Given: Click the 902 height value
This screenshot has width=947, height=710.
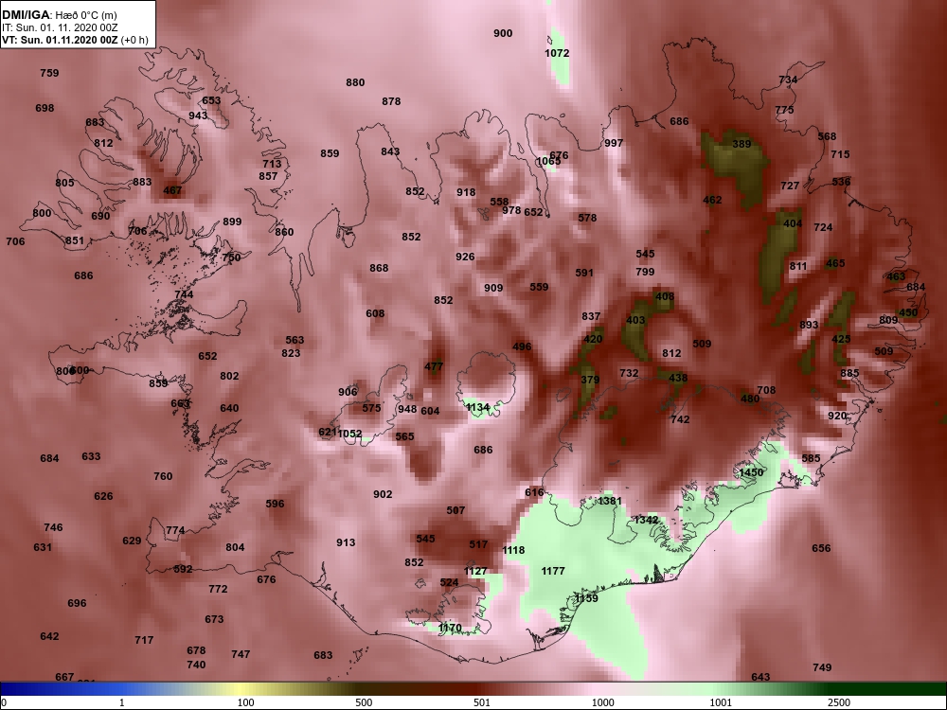Looking at the screenshot, I should (x=383, y=494).
